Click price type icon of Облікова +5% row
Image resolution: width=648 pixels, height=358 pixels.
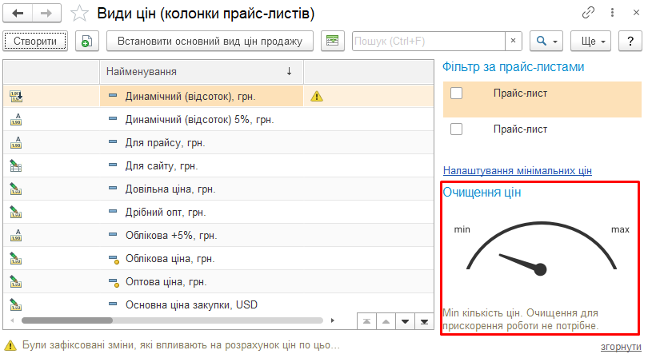(16, 236)
